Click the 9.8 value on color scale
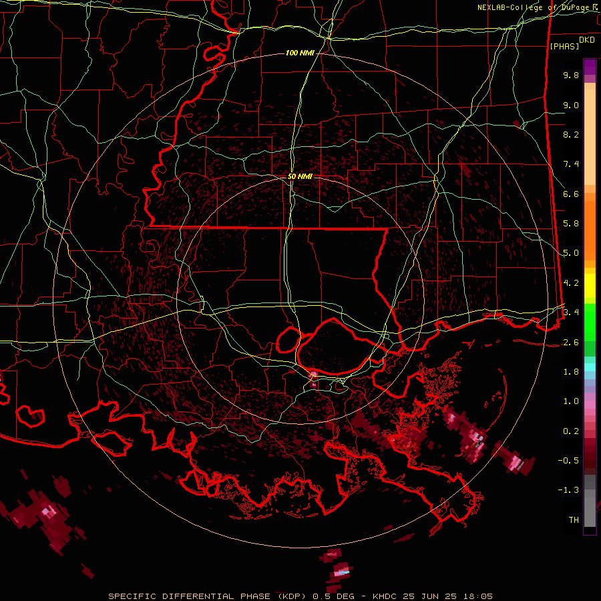 point(571,75)
